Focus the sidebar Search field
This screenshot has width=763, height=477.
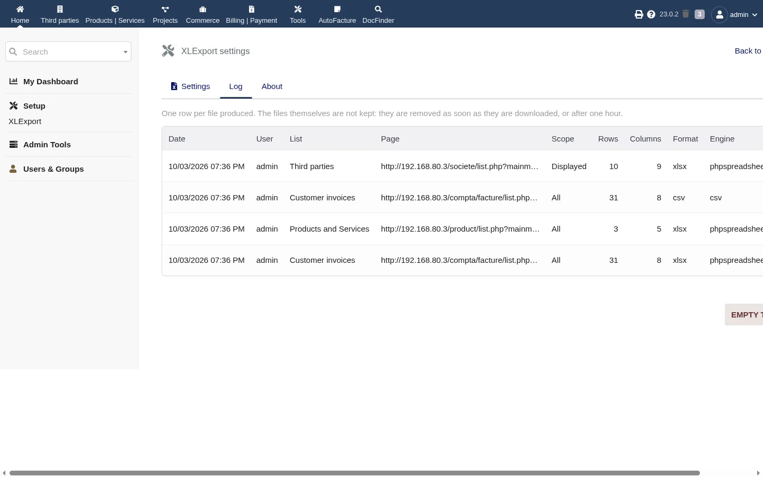(68, 52)
